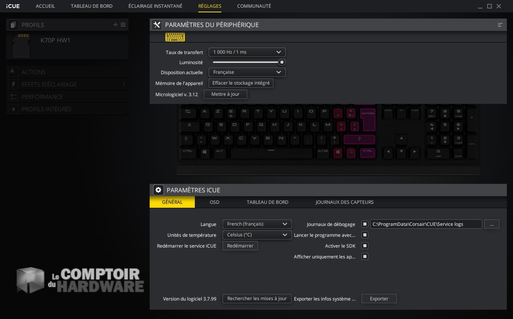
Task: Open Éclairage instantané menu
Action: pos(155,6)
